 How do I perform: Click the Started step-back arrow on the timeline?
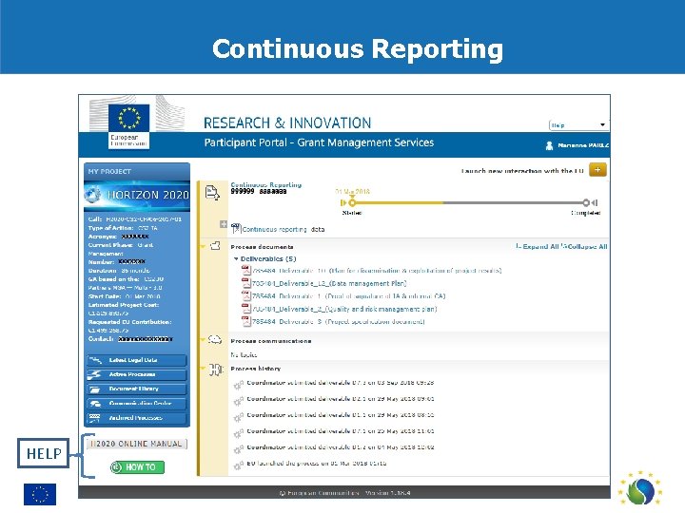[342, 202]
